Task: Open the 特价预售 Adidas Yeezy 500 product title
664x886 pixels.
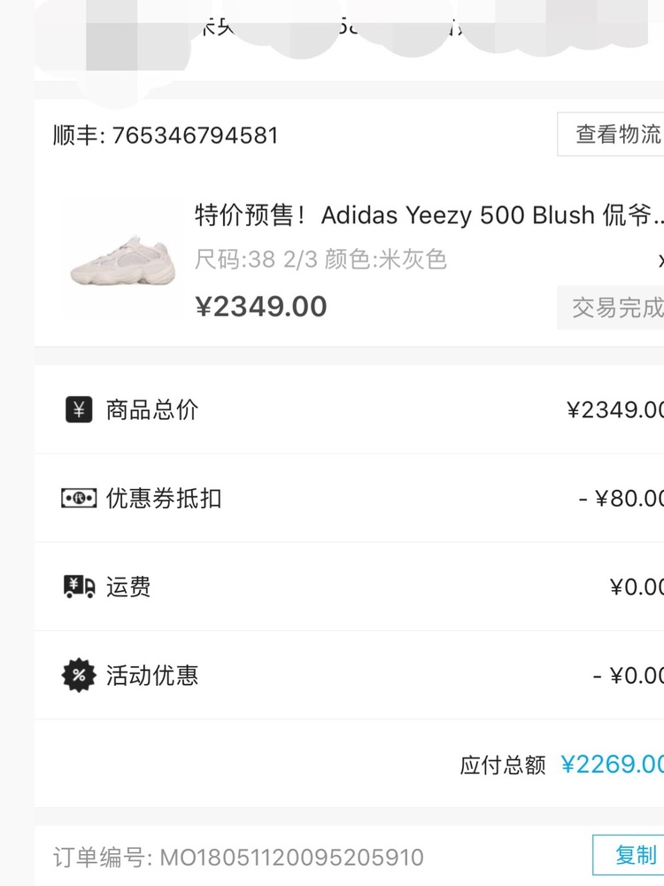Action: tap(429, 215)
